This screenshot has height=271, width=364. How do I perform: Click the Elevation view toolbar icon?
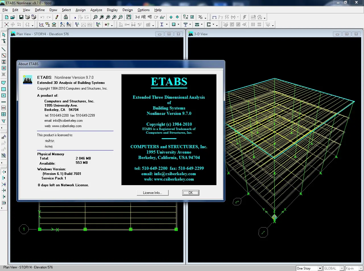coord(150,17)
